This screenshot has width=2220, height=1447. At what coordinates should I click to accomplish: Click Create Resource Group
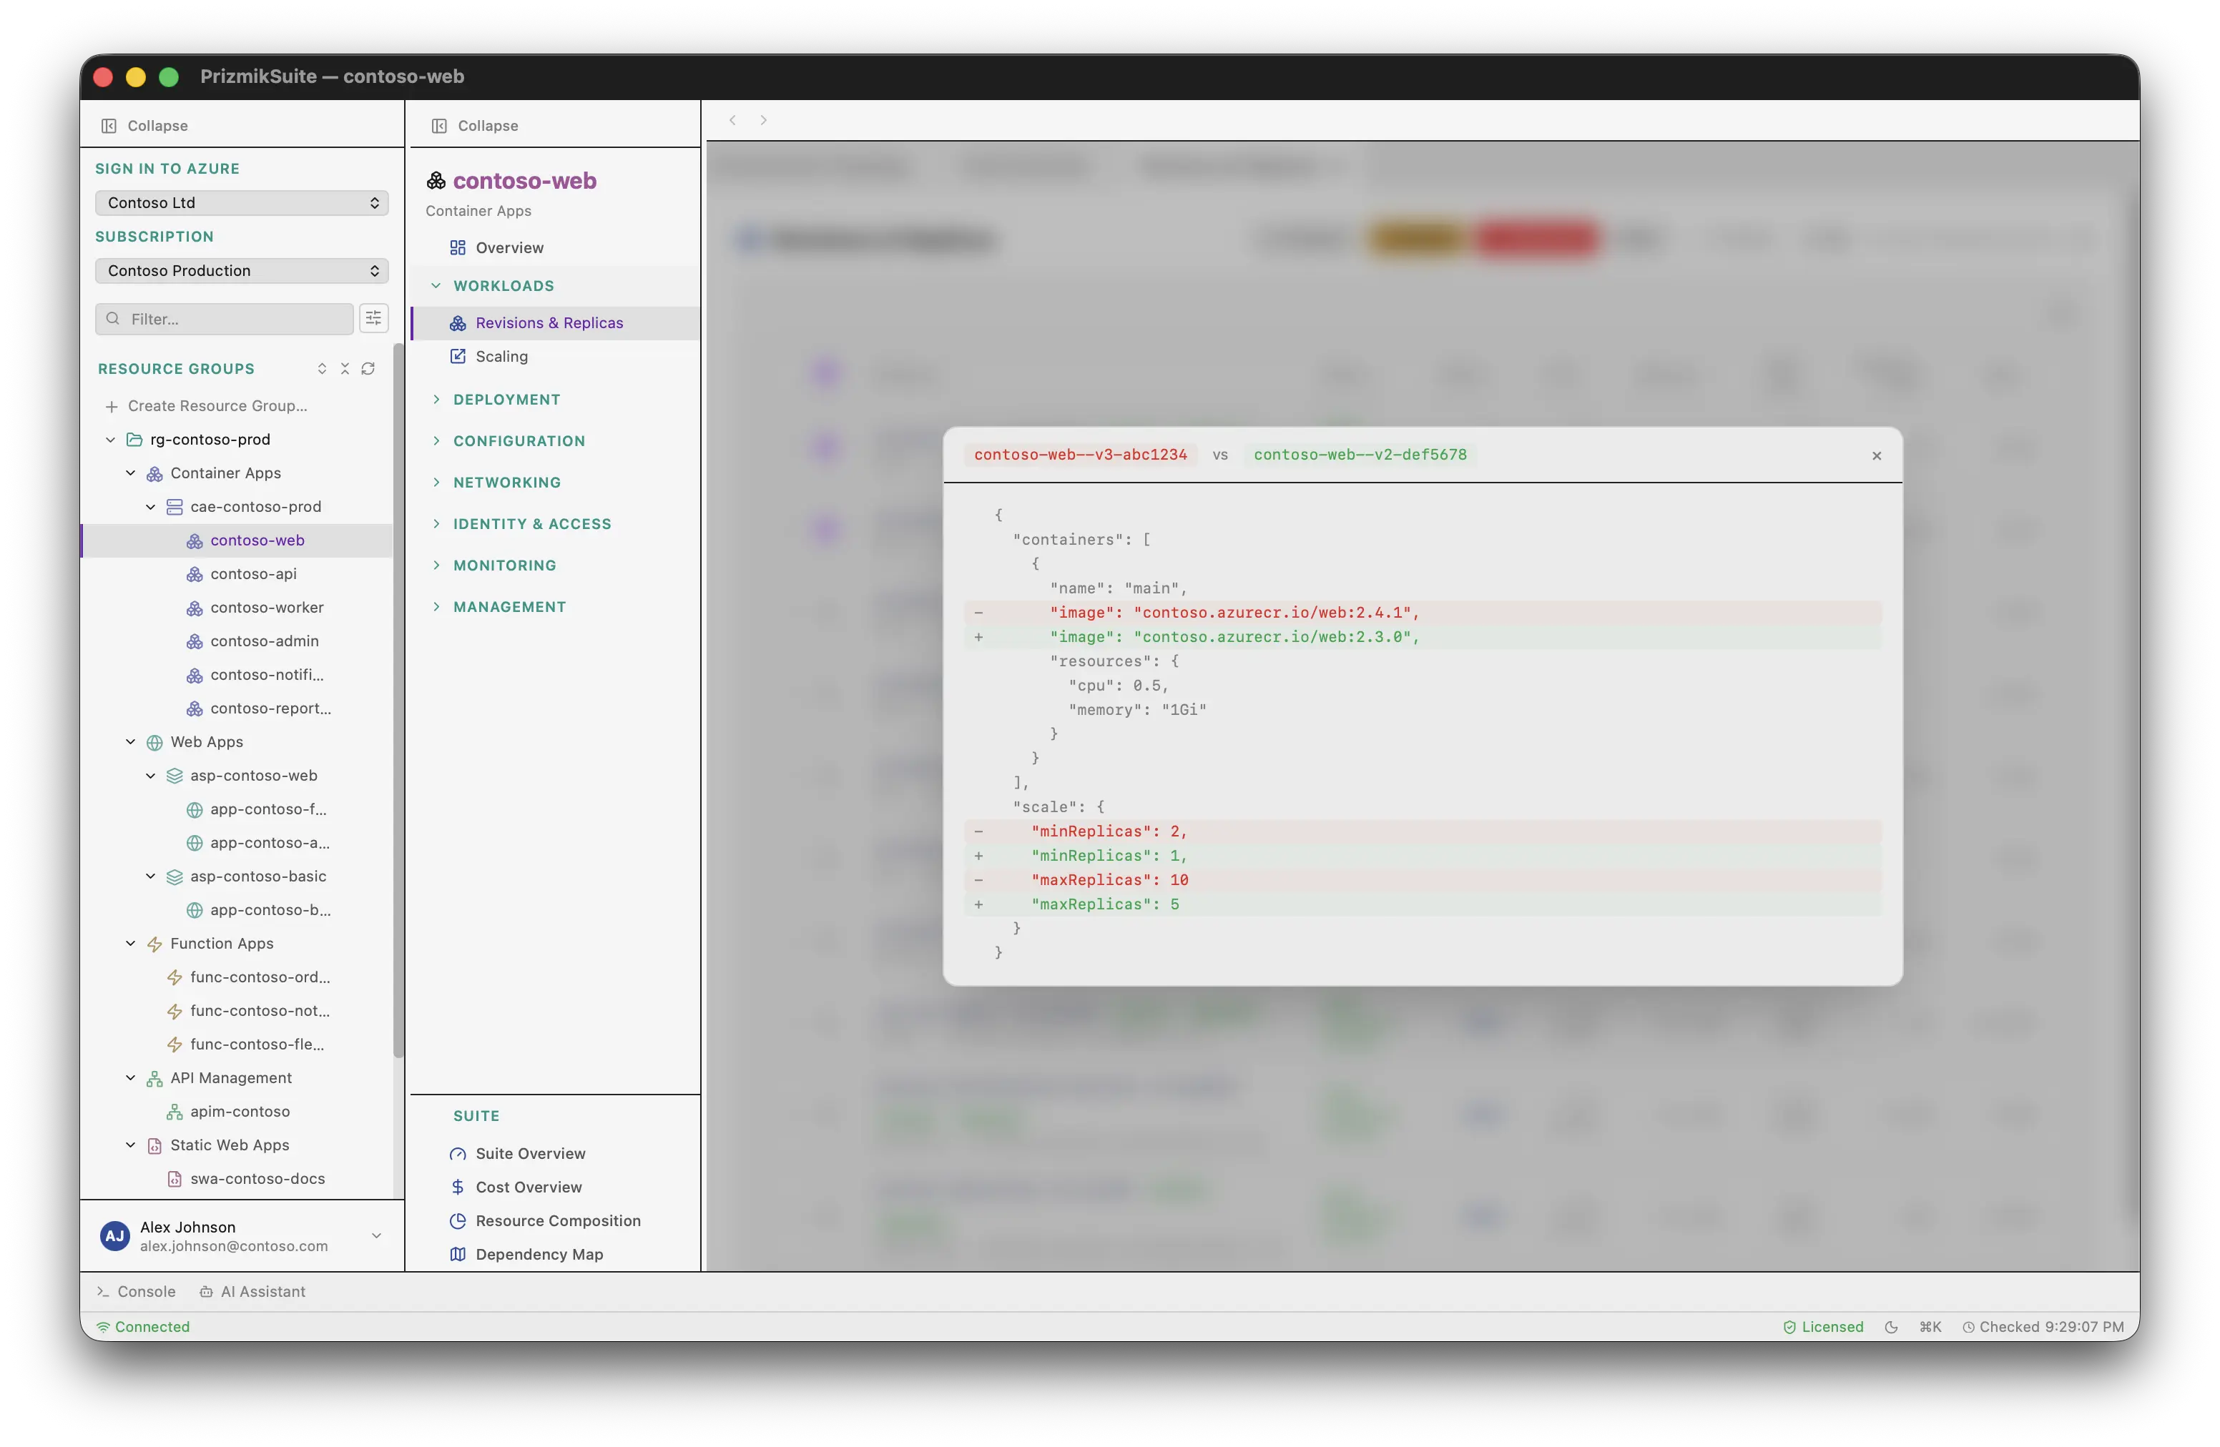point(206,405)
